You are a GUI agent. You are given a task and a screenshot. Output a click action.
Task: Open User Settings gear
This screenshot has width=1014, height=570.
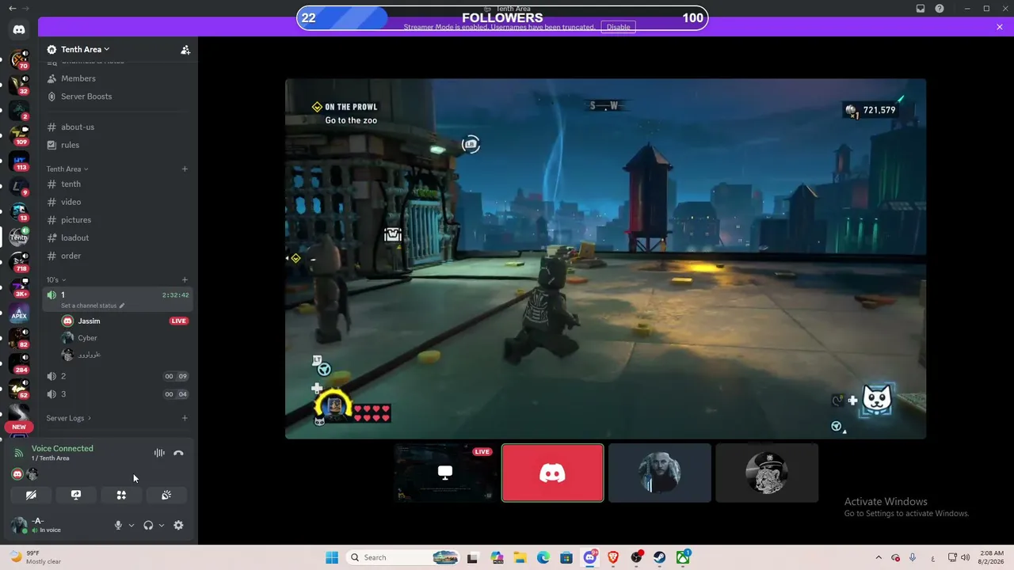click(x=178, y=525)
